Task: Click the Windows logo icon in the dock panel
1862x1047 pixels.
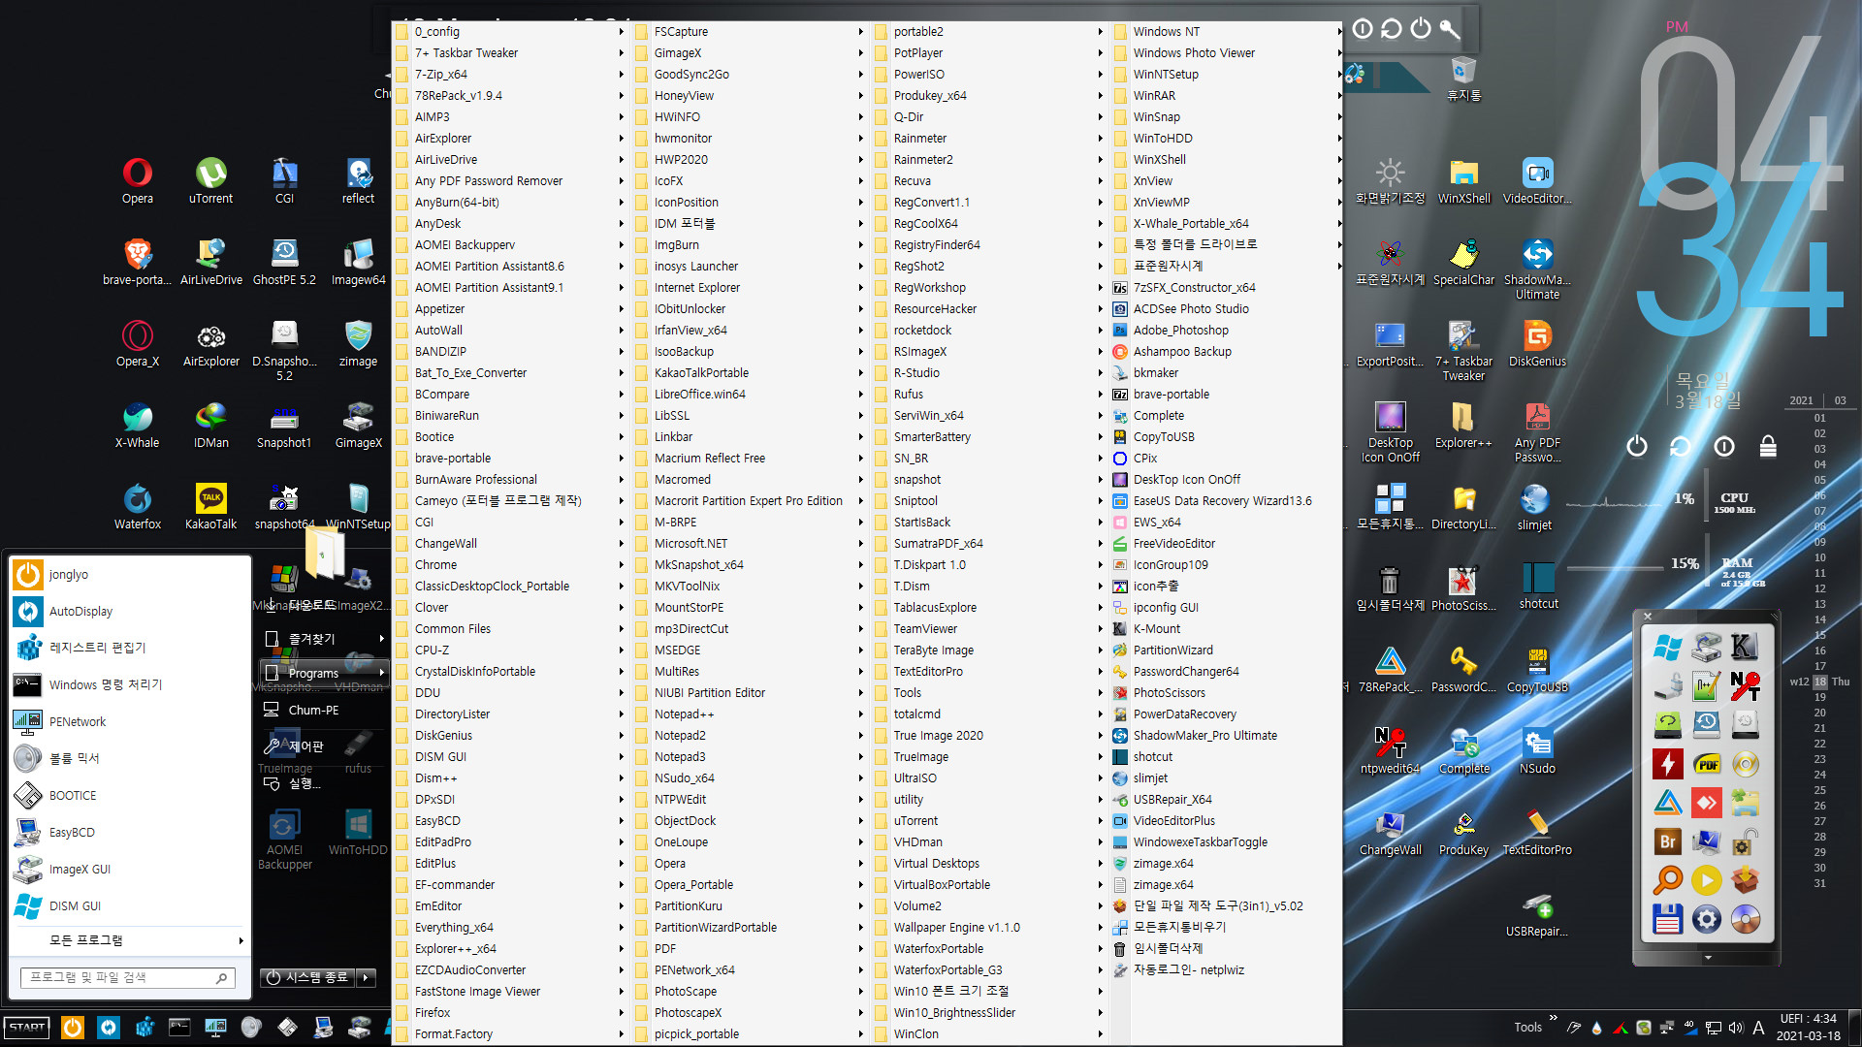Action: tap(1668, 648)
